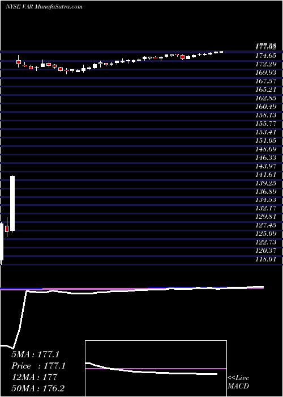Click the 132.17 price axis label
The image size is (283, 397).
tap(265, 209)
